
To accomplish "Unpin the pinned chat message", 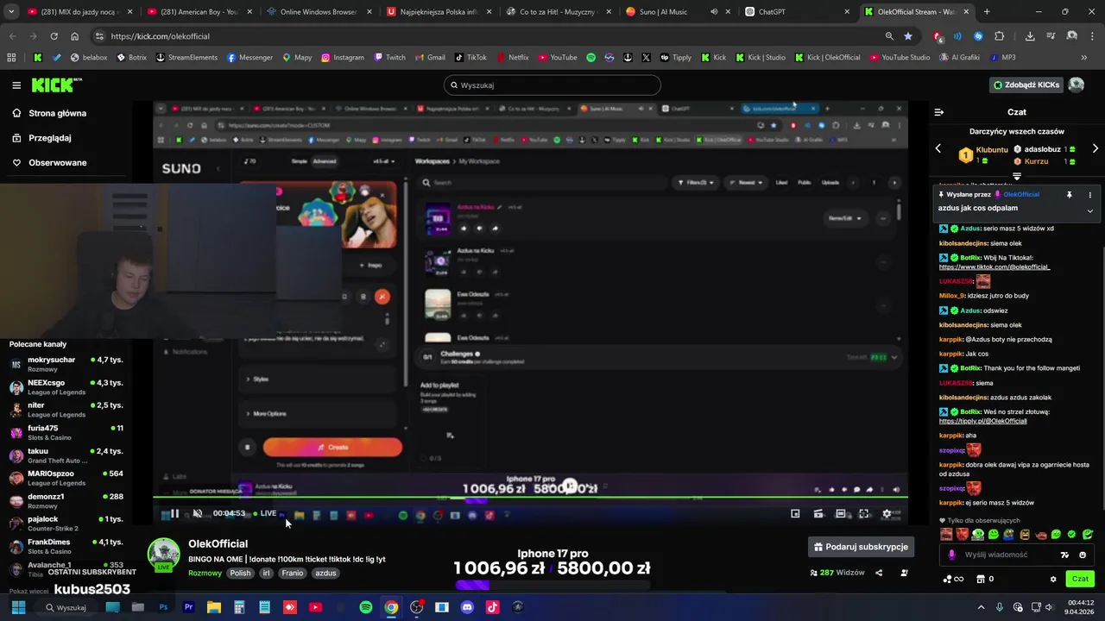I will tap(1069, 195).
